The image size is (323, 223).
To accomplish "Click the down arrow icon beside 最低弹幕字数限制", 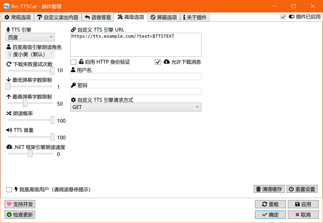I will 9,80.
